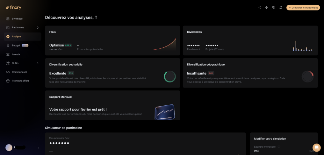The width and height of the screenshot is (324, 155).
Task: Click the Premium offert link
Action: [20, 81]
